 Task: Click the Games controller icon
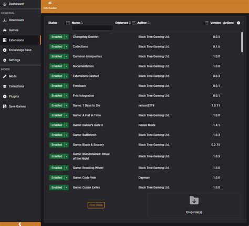click(5, 30)
